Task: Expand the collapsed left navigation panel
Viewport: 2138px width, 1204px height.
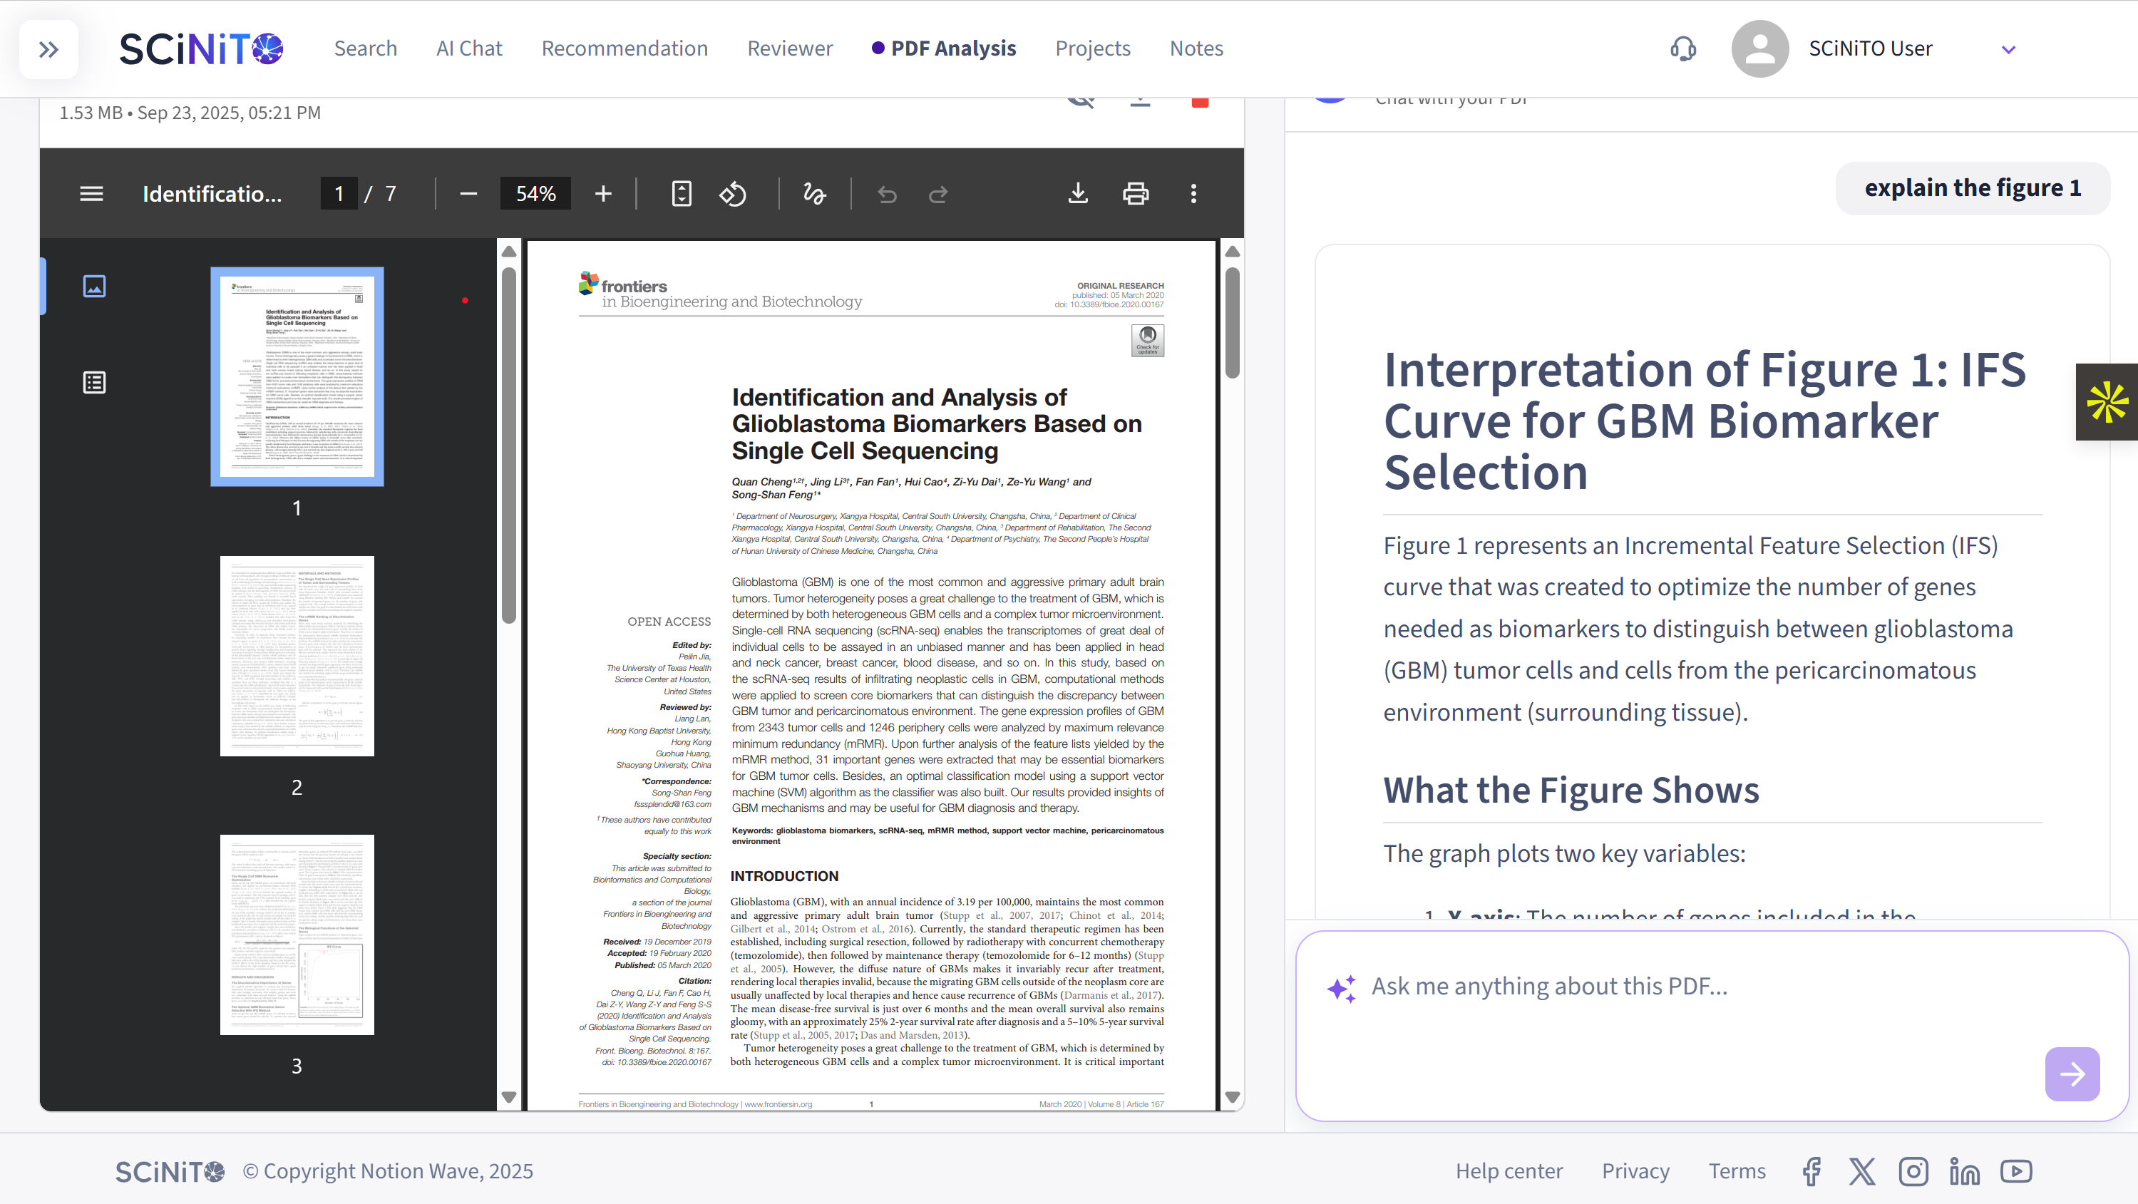Action: [x=49, y=50]
